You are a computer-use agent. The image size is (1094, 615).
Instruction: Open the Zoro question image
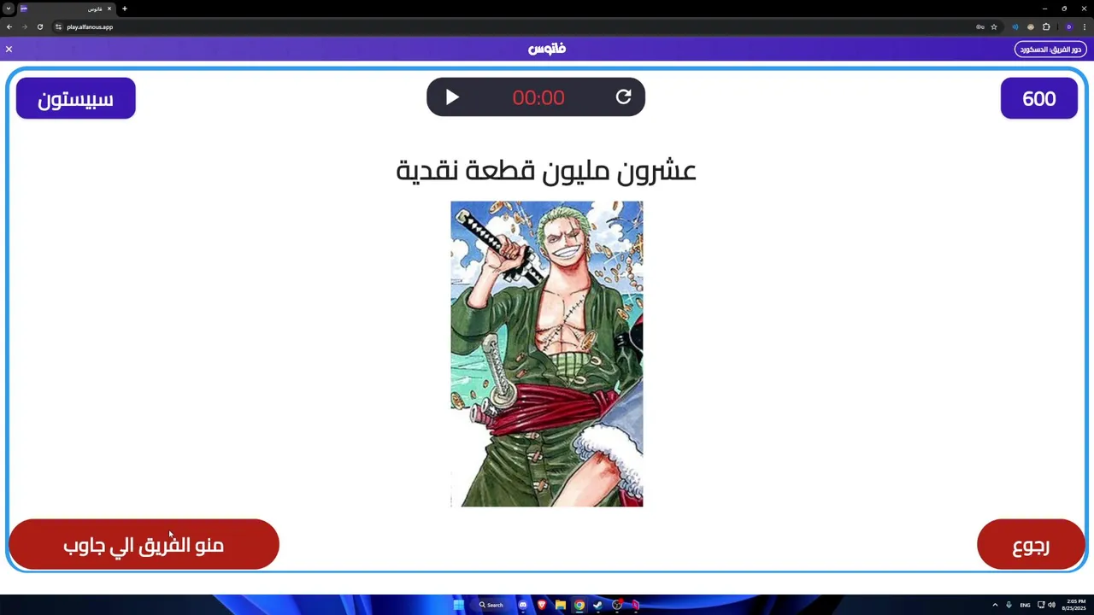point(547,354)
